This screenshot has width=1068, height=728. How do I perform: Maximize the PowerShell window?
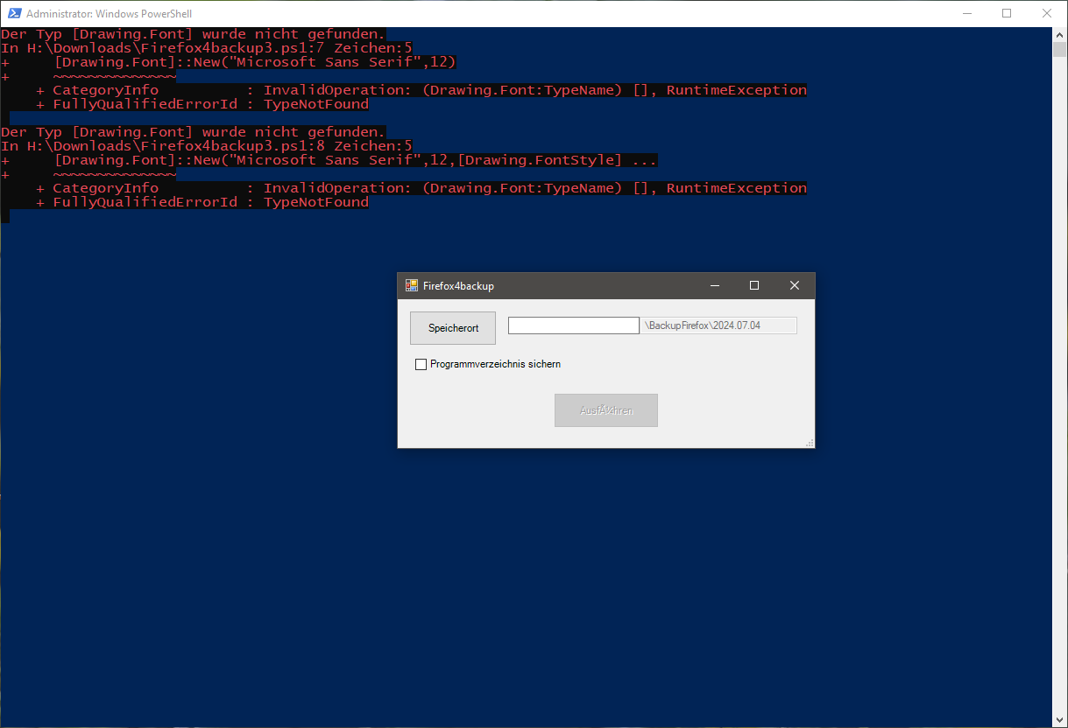pos(1007,13)
